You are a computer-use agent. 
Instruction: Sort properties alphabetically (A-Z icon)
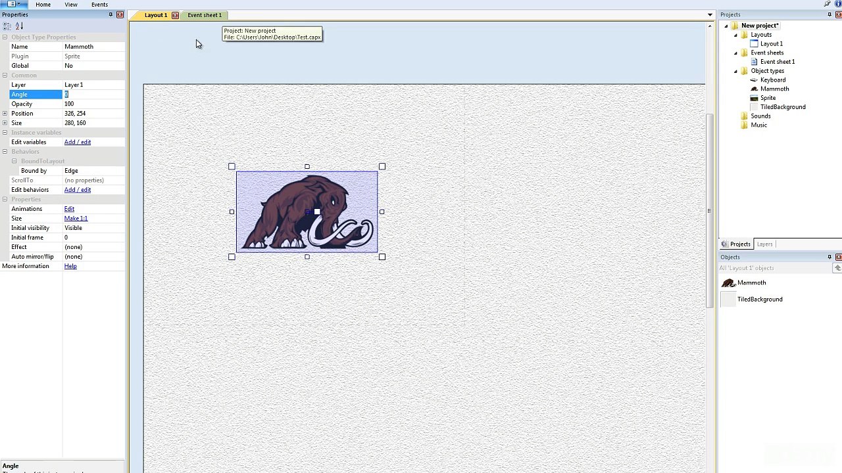[19, 26]
